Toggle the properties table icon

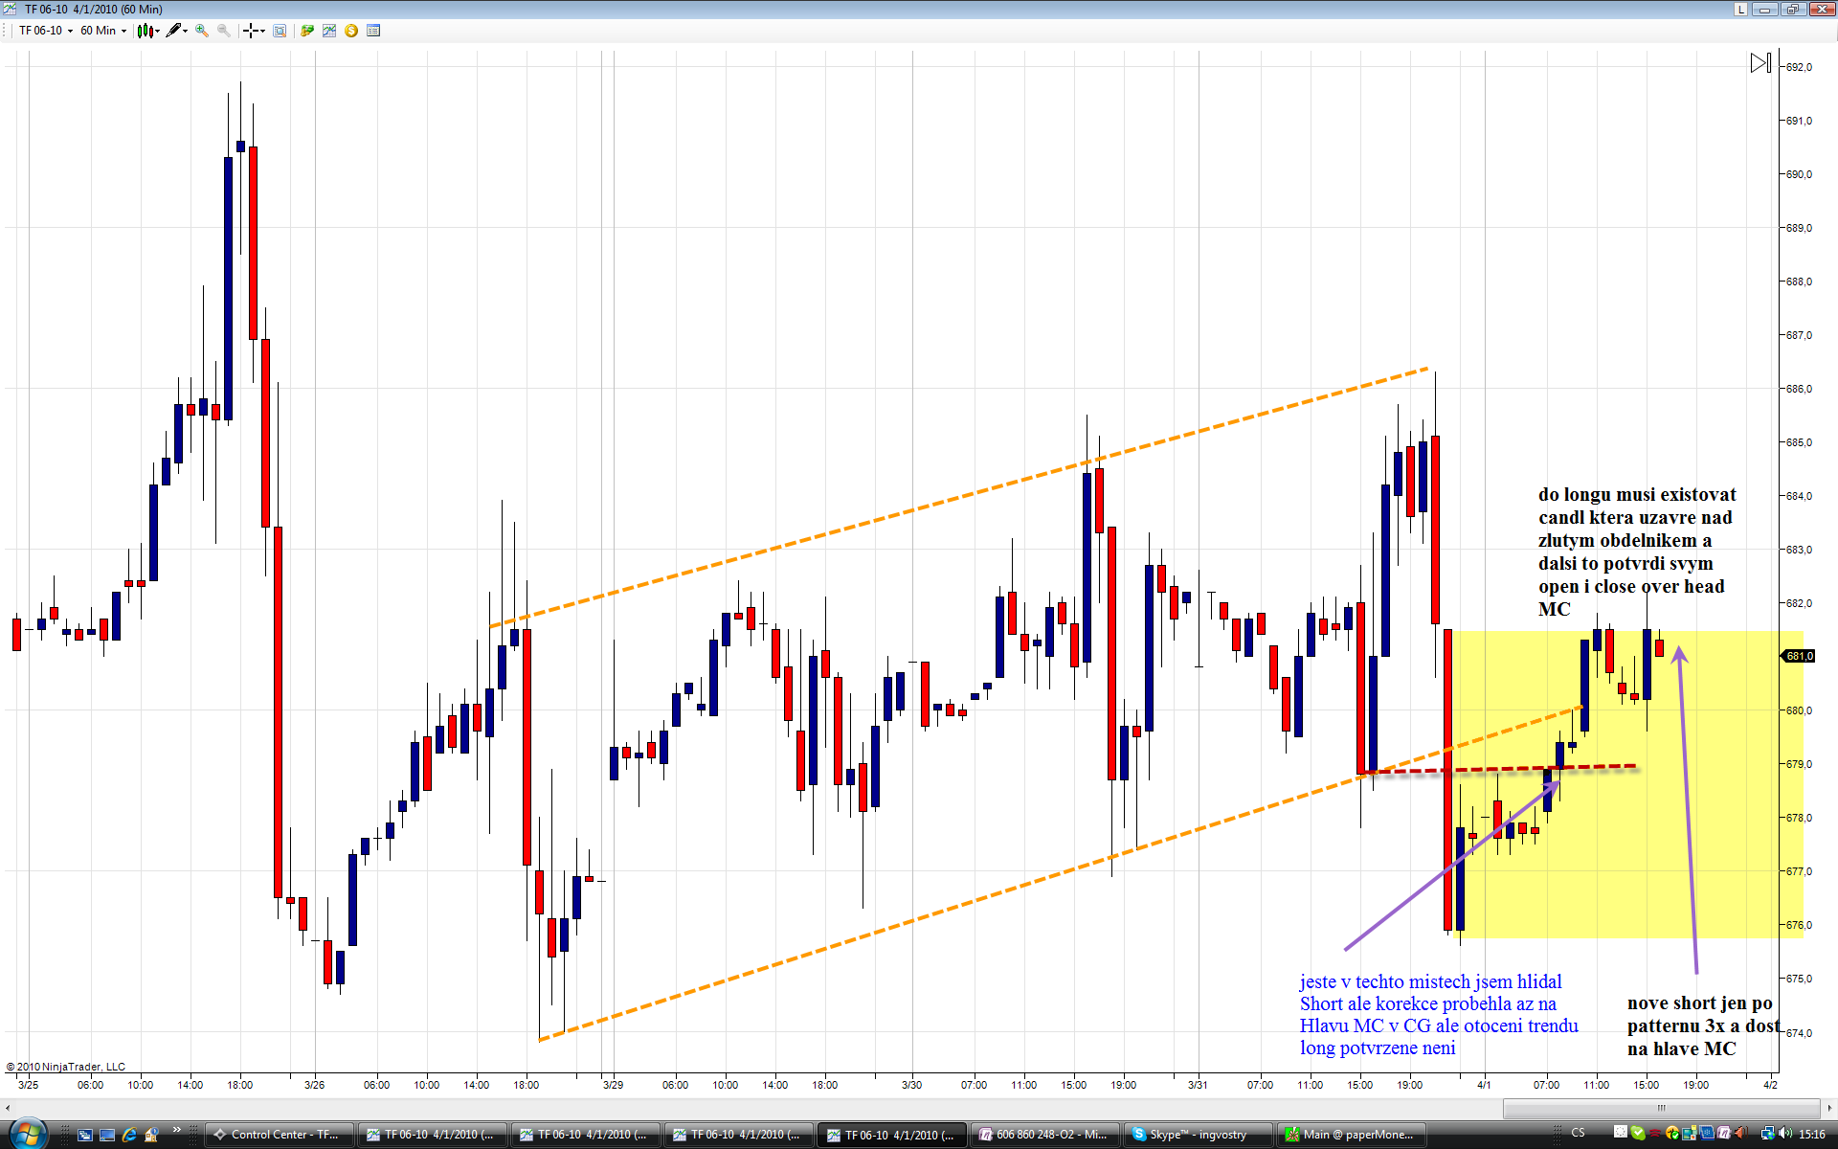click(373, 31)
